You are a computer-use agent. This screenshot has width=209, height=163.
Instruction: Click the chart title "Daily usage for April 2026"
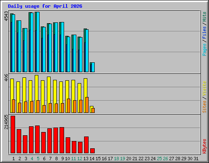point(45,6)
